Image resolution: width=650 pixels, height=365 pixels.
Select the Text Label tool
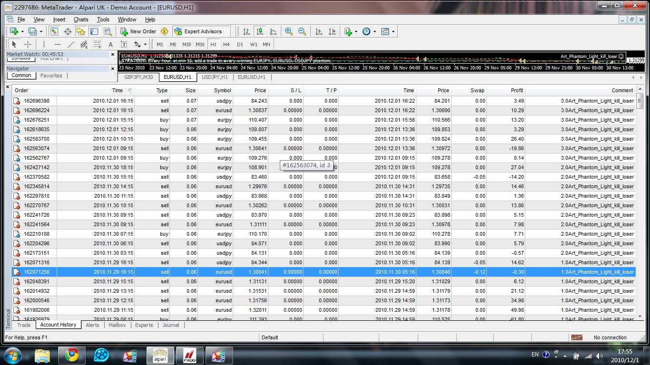pos(124,44)
